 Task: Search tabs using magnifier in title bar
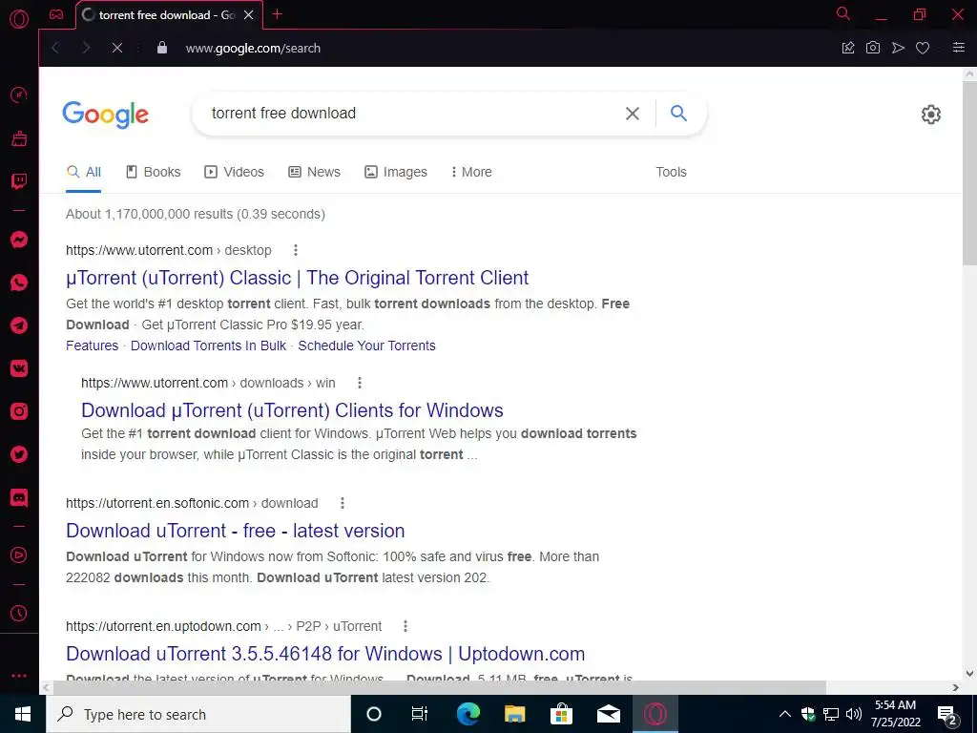coord(843,13)
